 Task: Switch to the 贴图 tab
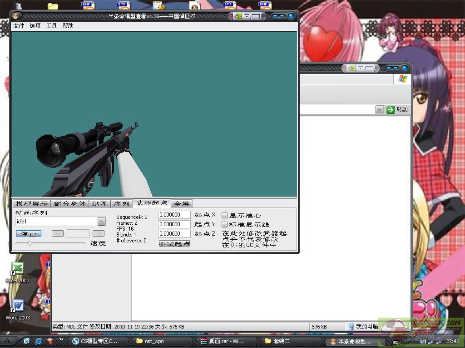tap(100, 204)
